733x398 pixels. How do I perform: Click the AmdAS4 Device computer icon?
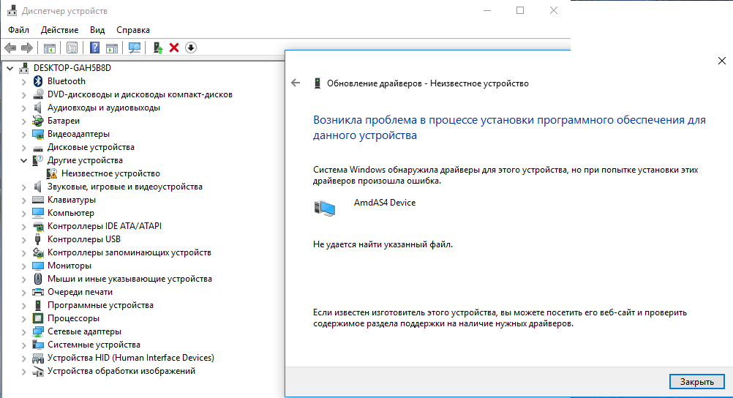[324, 208]
